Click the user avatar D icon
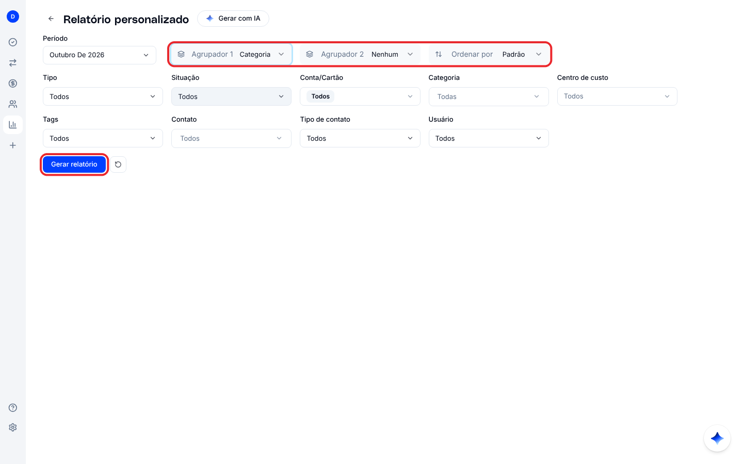The width and height of the screenshot is (743, 464). pyautogui.click(x=13, y=16)
